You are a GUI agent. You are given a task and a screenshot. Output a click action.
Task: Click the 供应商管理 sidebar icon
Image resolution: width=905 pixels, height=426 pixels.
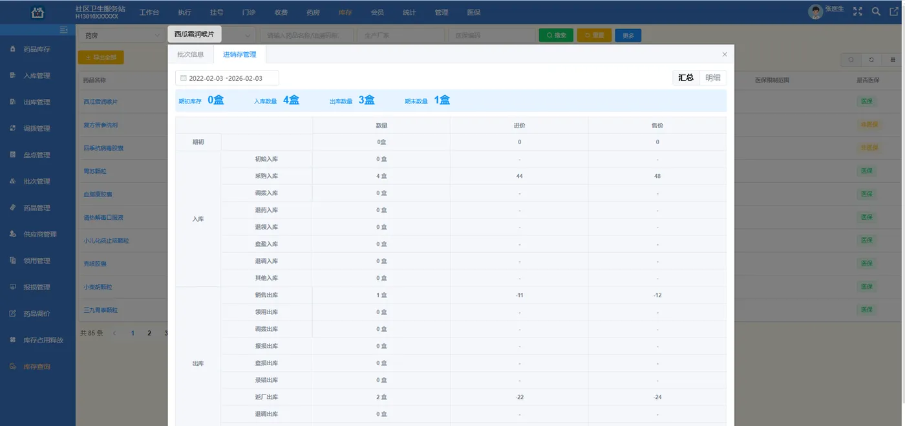pos(13,234)
